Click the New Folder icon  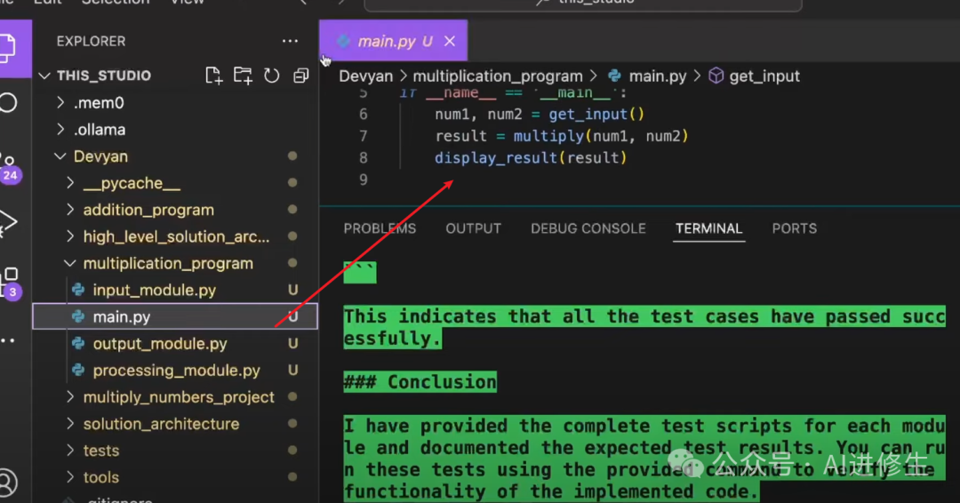(243, 76)
